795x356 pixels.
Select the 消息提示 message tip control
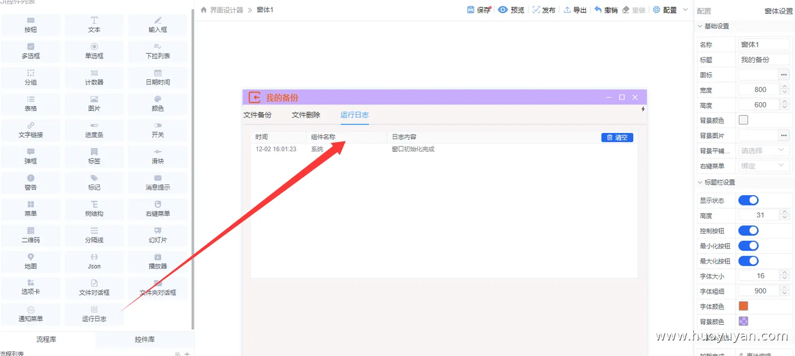[x=158, y=182]
